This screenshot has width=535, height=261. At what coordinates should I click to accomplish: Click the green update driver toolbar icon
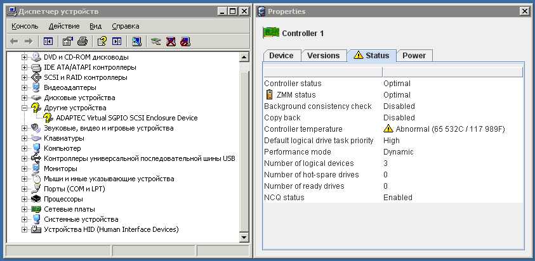(156, 42)
